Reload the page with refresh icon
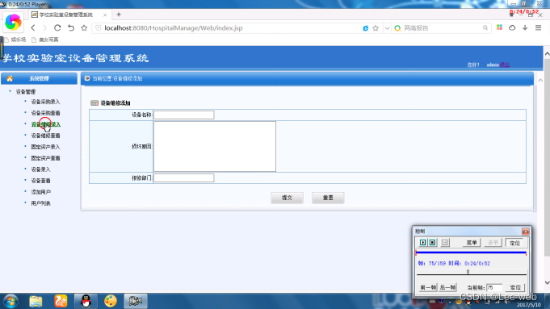550x309 pixels. pyautogui.click(x=57, y=27)
